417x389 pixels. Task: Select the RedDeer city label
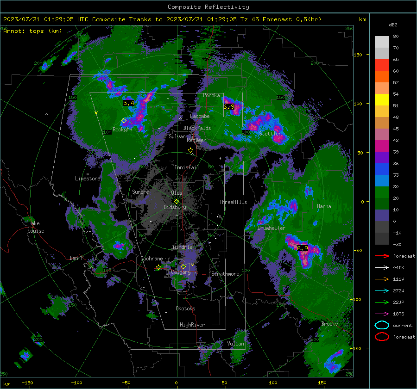click(196, 140)
